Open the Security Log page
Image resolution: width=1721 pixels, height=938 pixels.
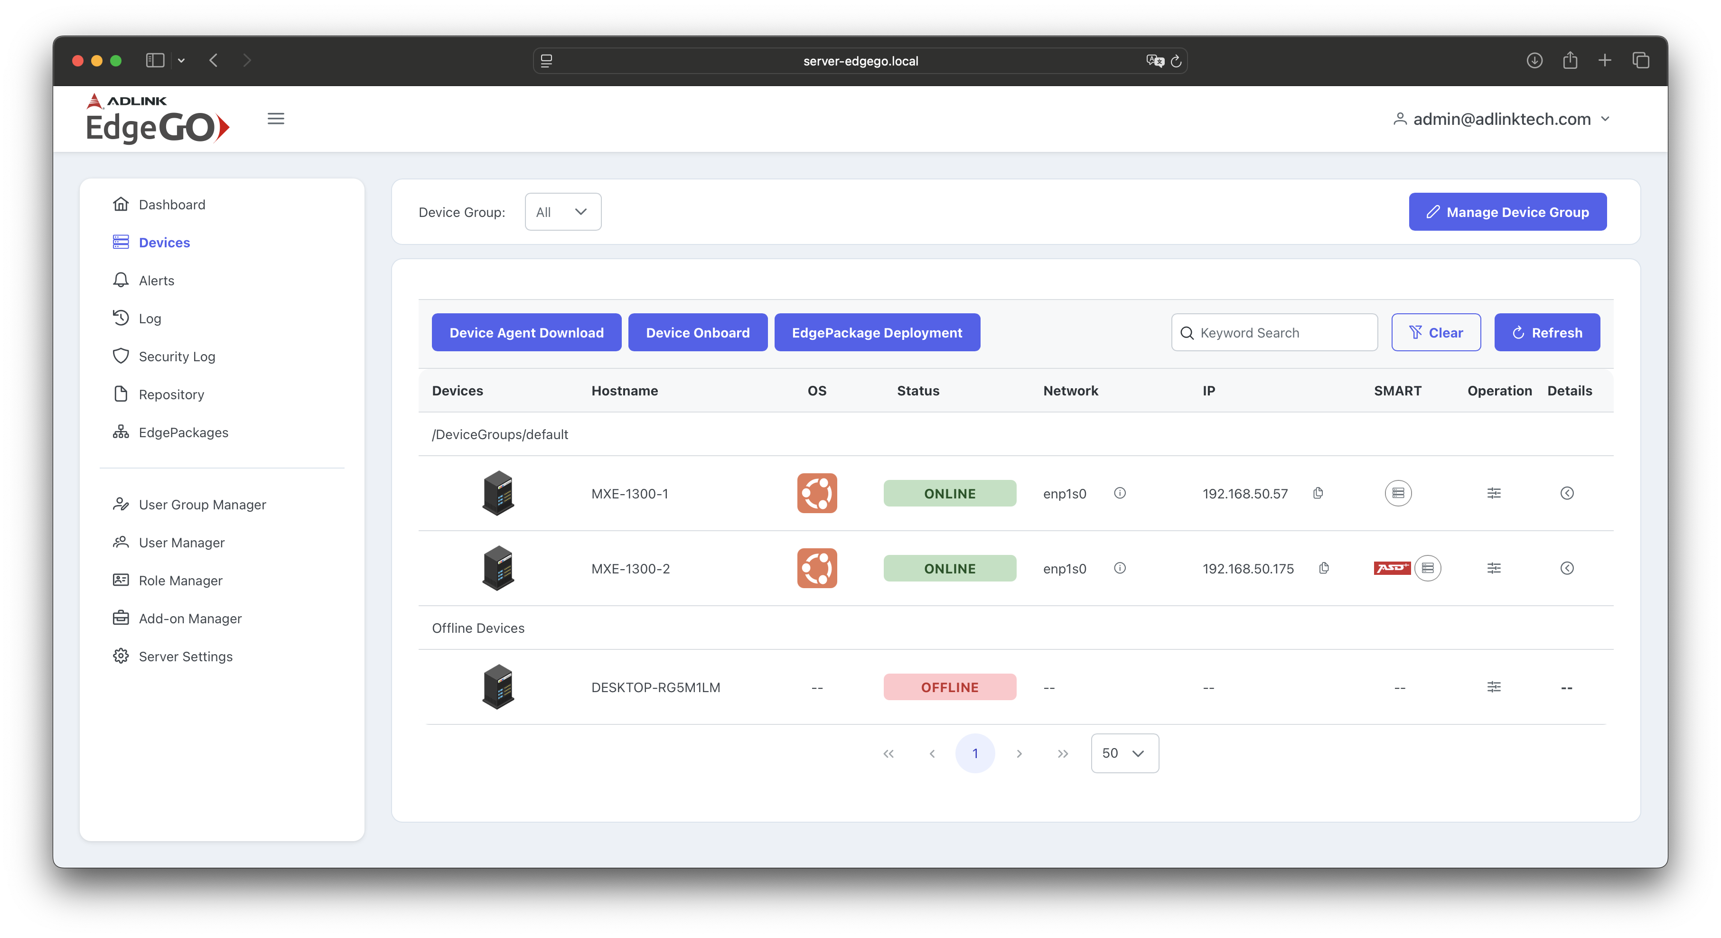coord(177,356)
